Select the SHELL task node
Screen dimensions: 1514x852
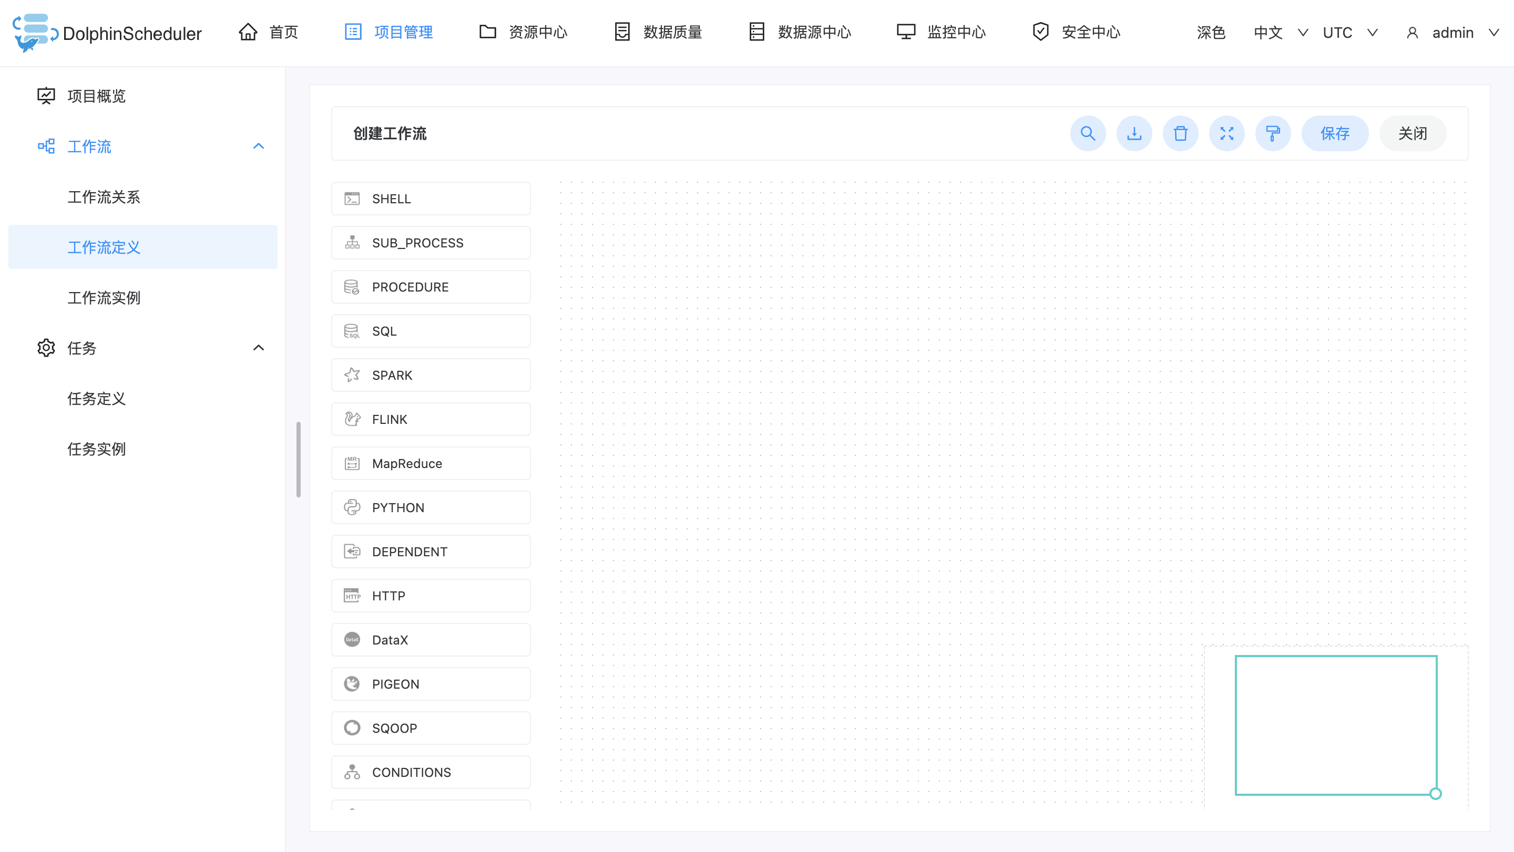tap(431, 199)
